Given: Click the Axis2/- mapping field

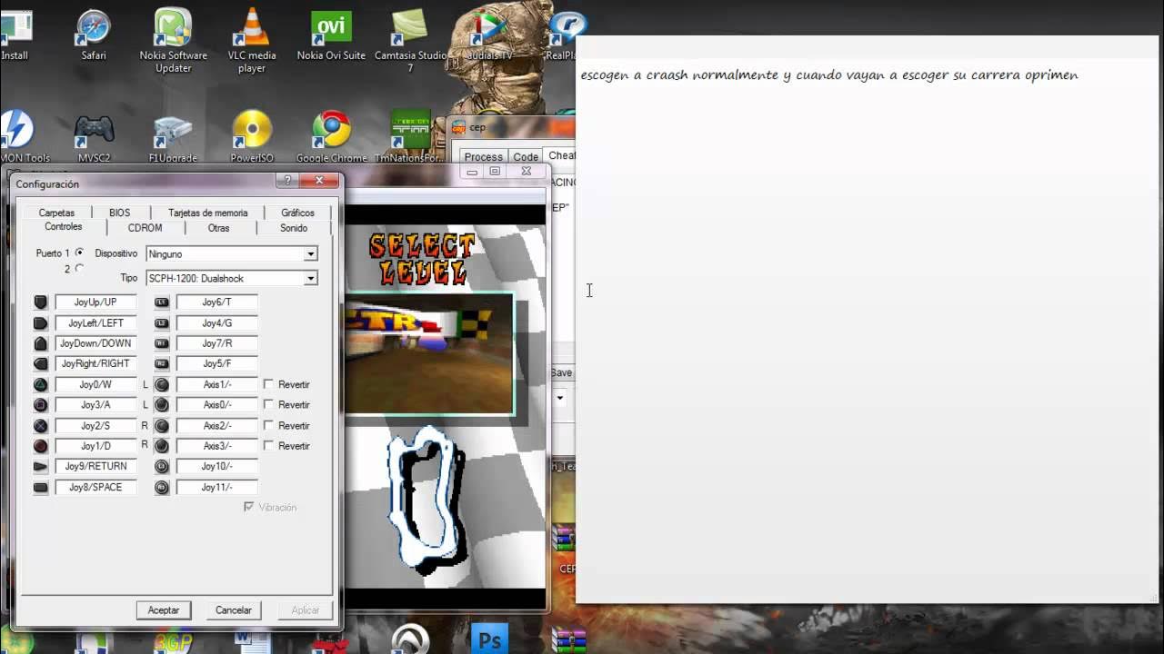Looking at the screenshot, I should click(x=216, y=426).
